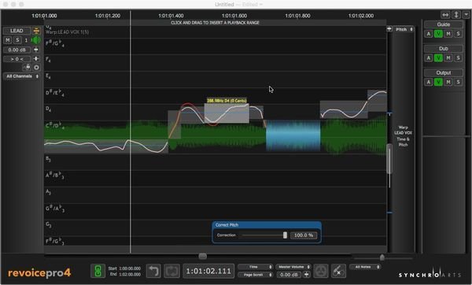Mute the LEAD track with M button
Screen dimensions: 472x285
8,40
